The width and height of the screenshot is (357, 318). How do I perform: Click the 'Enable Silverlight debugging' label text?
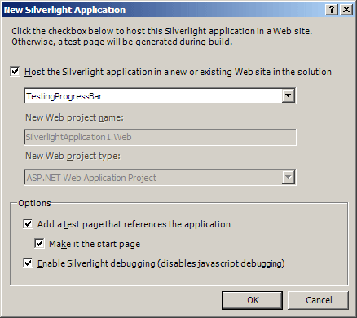coord(161,263)
